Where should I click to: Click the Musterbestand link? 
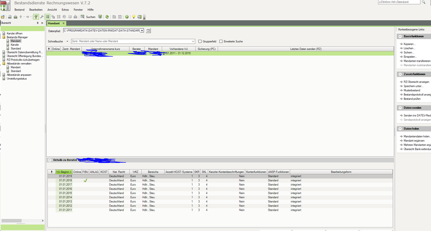point(412,91)
